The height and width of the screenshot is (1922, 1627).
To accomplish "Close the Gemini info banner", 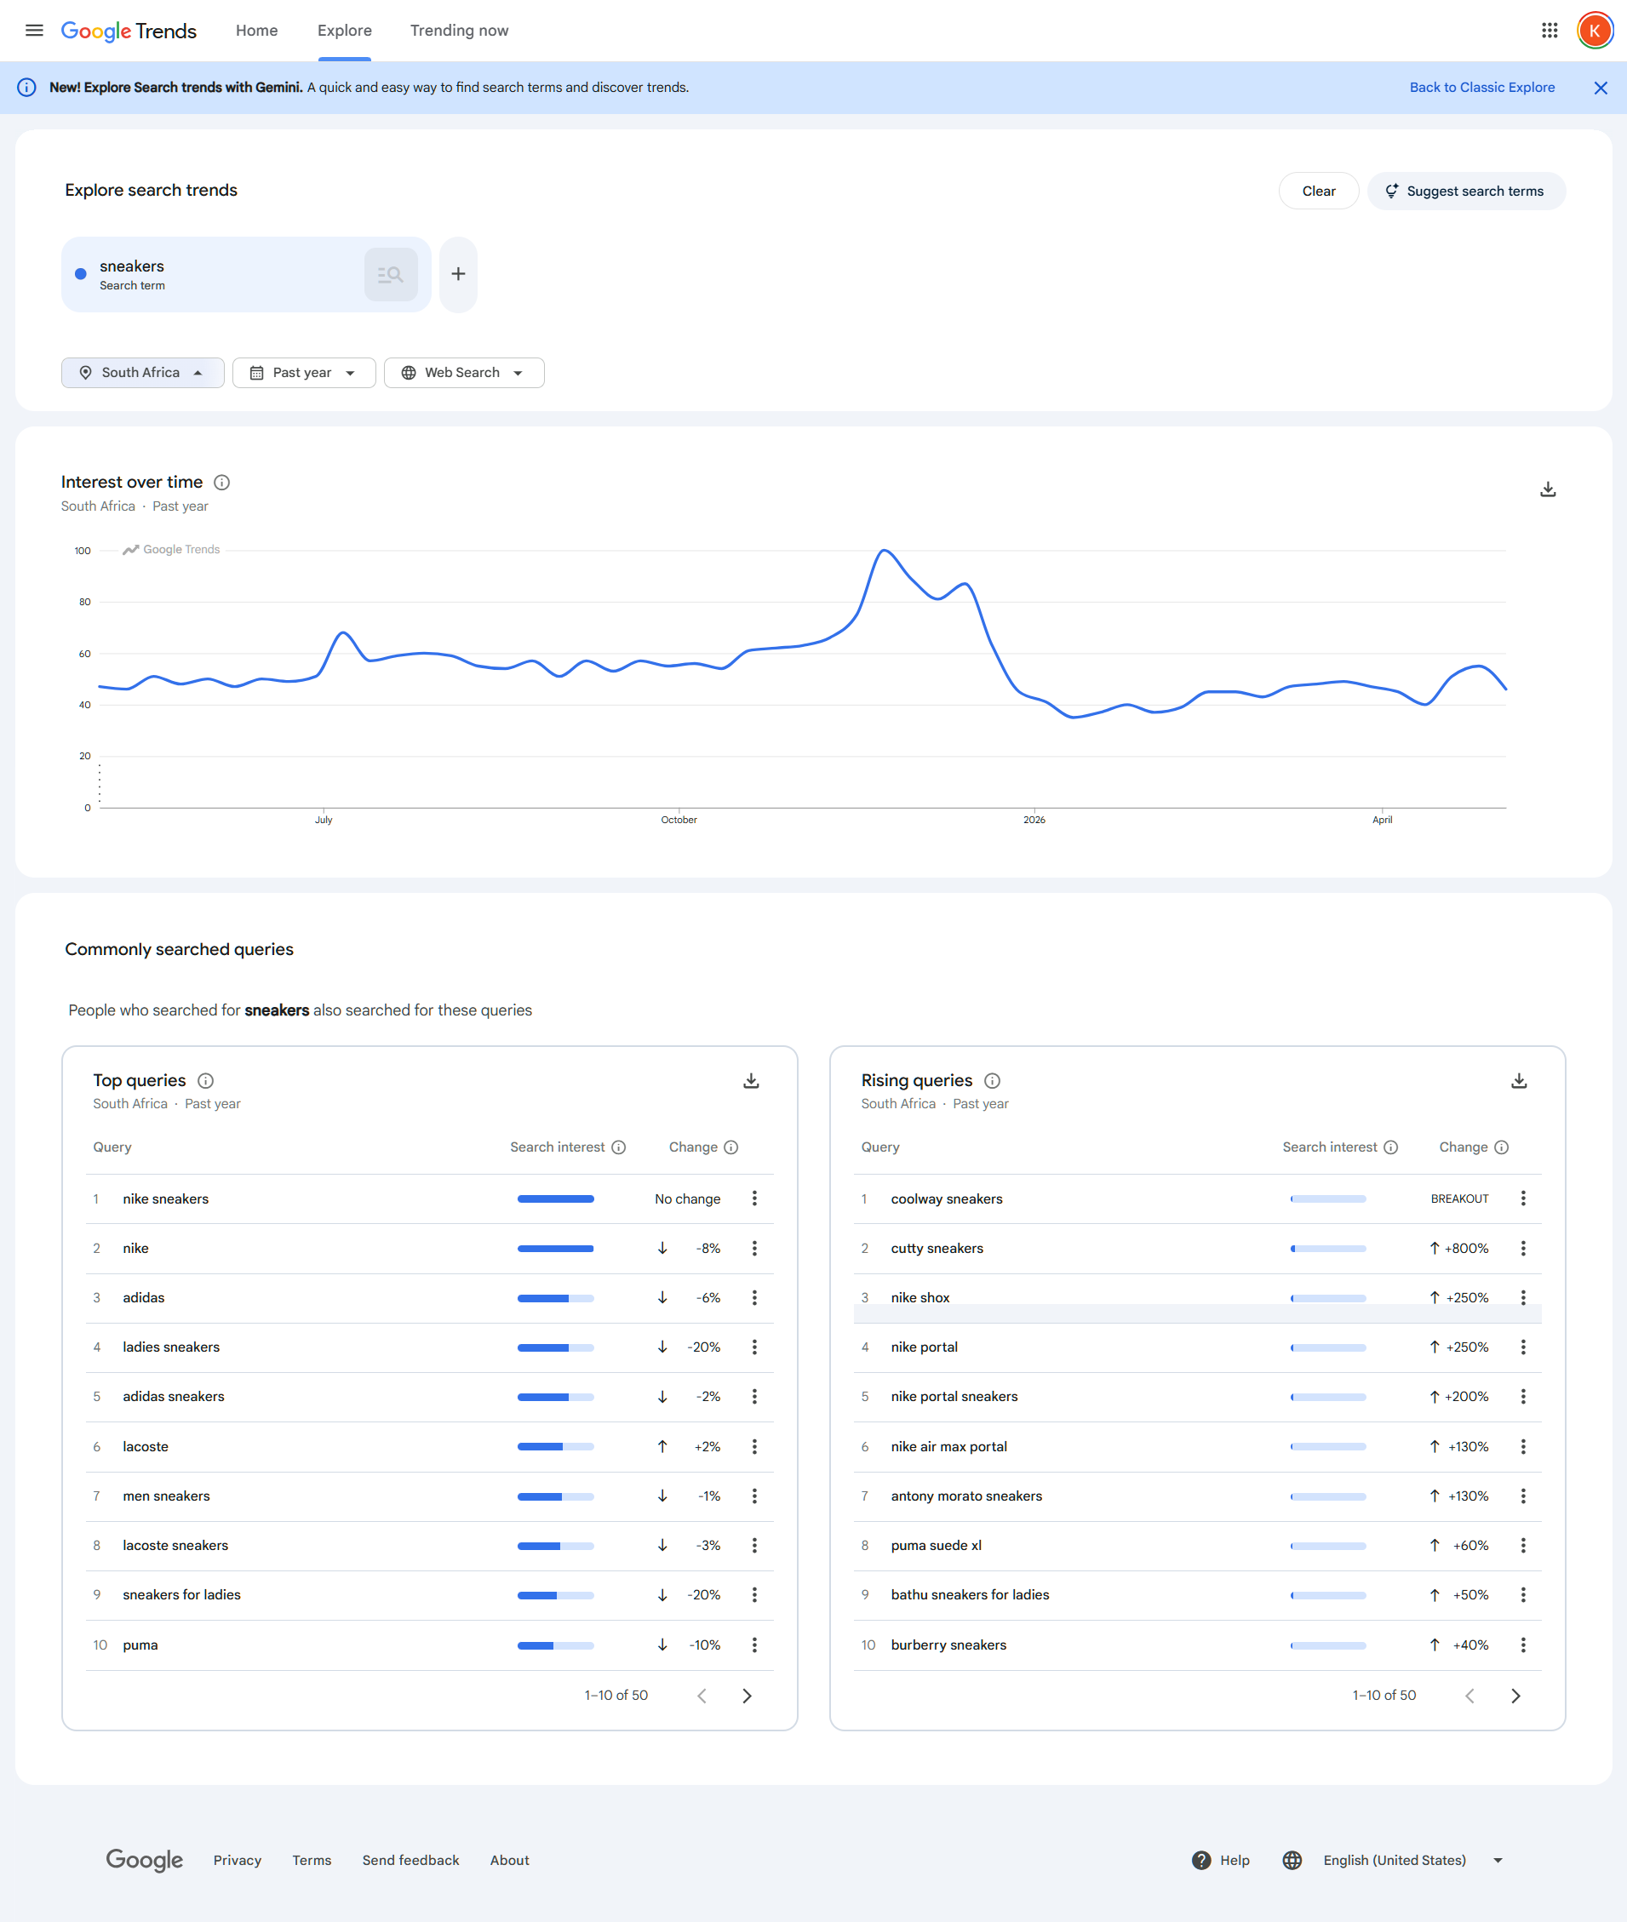I will (1601, 88).
